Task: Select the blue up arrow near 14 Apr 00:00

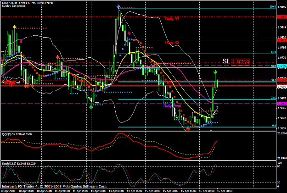Action: pyautogui.click(x=96, y=96)
